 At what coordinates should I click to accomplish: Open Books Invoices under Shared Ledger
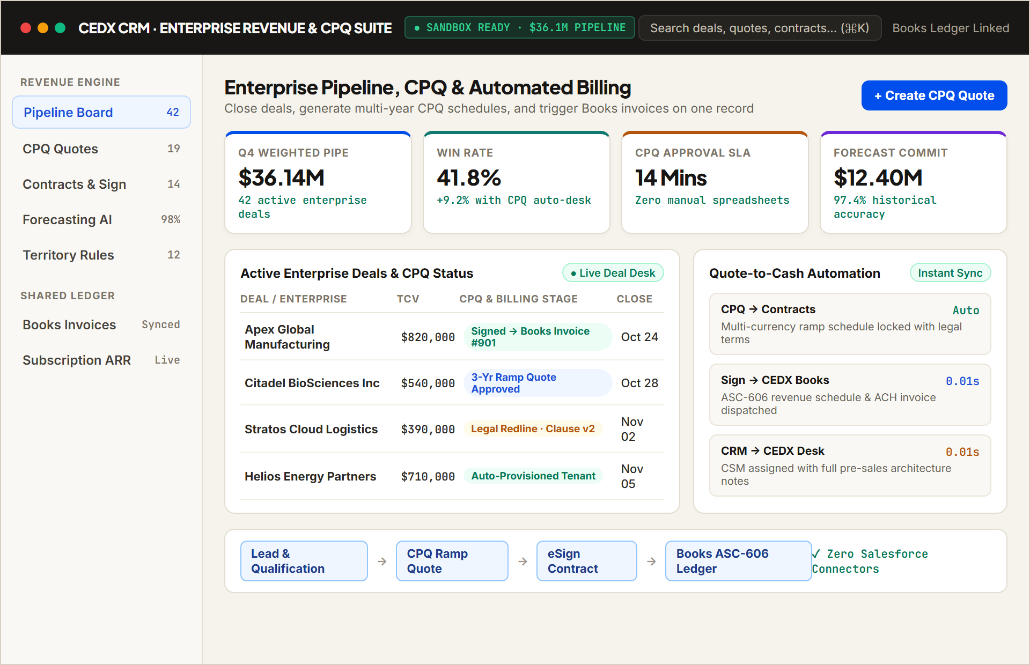pyautogui.click(x=101, y=324)
